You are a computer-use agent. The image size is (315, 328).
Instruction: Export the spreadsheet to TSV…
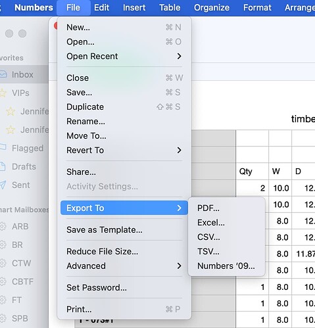[227, 252]
